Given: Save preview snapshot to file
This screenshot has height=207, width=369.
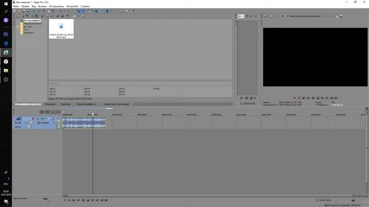Looking at the screenshot, I should tap(341, 16).
